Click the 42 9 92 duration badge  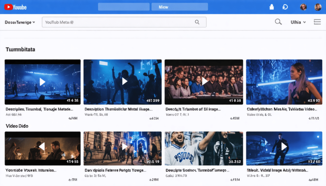point(314,100)
